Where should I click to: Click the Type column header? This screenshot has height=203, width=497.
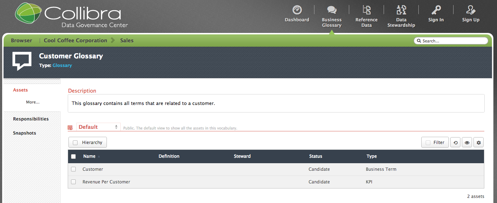pos(372,156)
